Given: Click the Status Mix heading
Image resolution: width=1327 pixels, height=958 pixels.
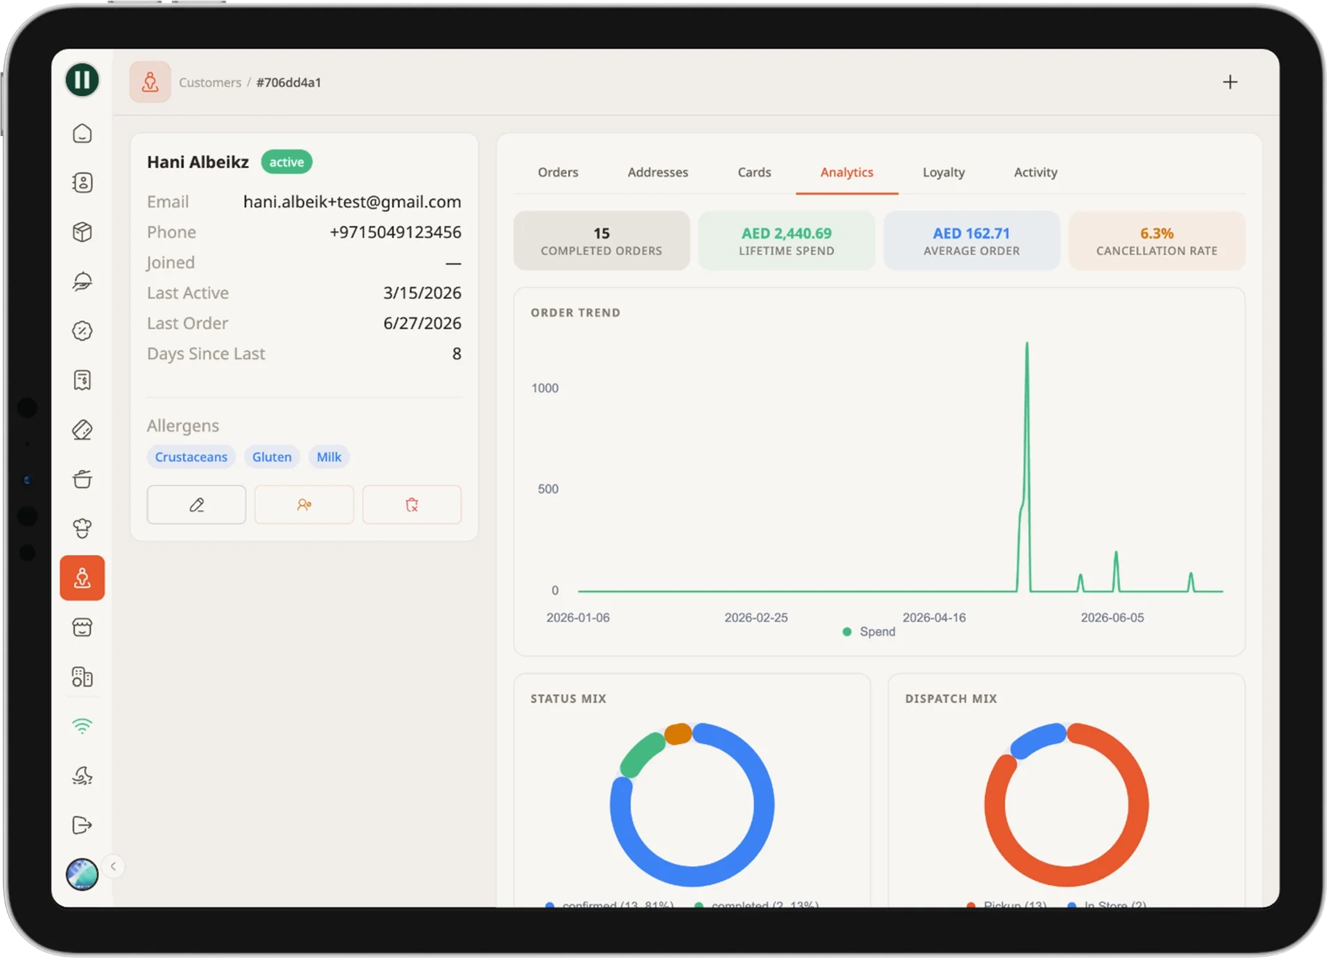Looking at the screenshot, I should [569, 699].
